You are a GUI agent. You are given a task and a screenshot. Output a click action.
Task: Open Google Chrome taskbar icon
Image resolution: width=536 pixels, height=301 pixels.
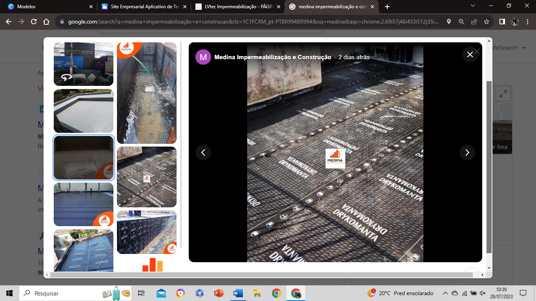coord(276,293)
